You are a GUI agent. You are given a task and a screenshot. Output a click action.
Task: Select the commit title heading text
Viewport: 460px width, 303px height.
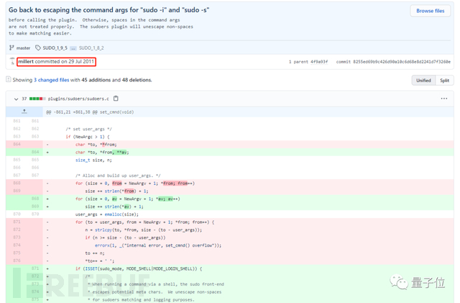click(109, 10)
